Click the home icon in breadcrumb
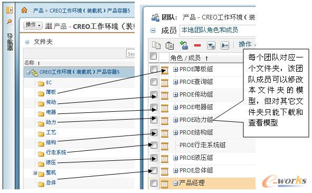 coord(24,10)
